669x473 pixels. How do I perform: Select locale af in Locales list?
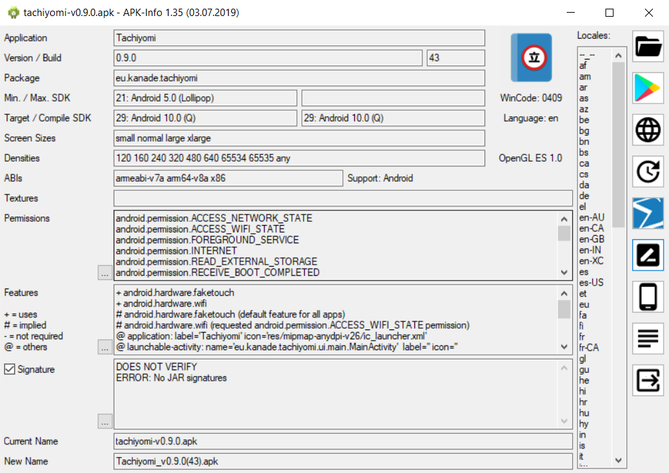pos(583,65)
